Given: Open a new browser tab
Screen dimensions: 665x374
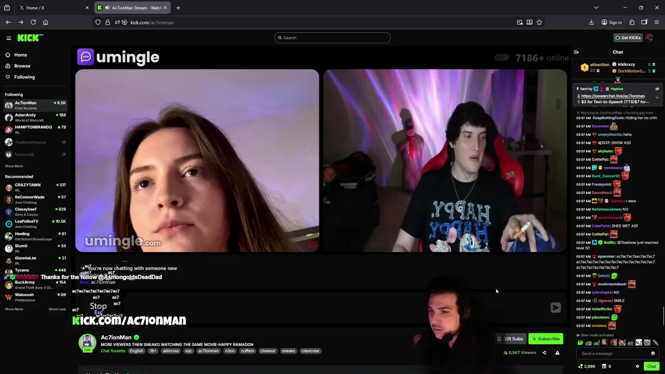Looking at the screenshot, I should (x=178, y=8).
